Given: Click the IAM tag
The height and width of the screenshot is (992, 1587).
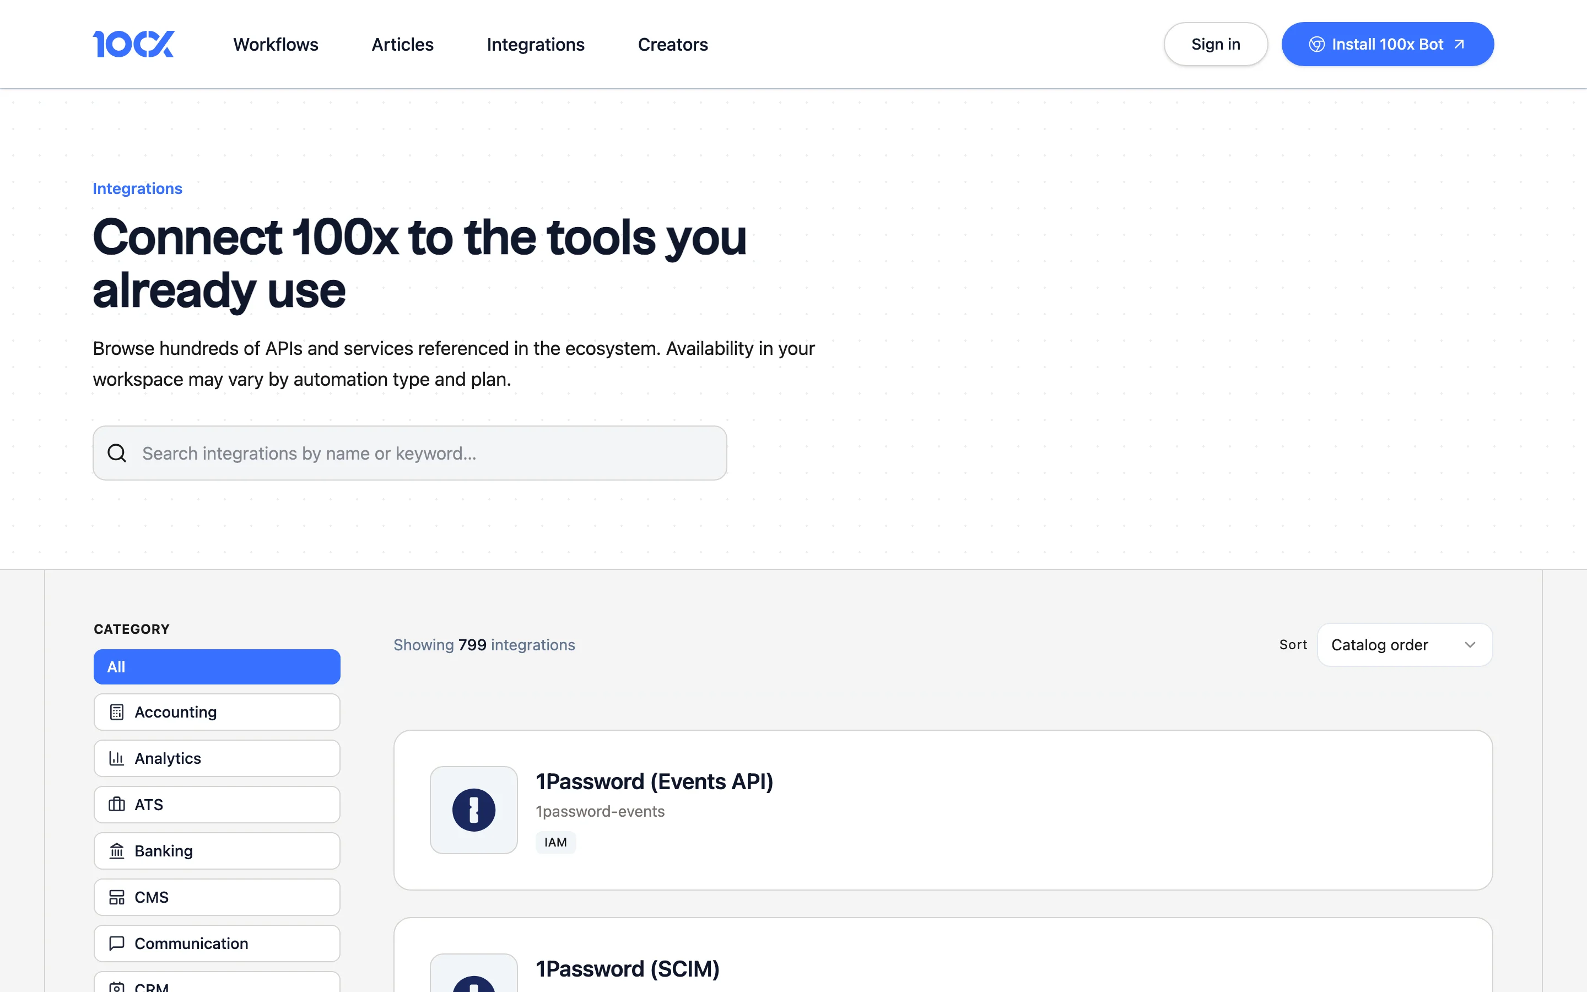Looking at the screenshot, I should click(555, 843).
